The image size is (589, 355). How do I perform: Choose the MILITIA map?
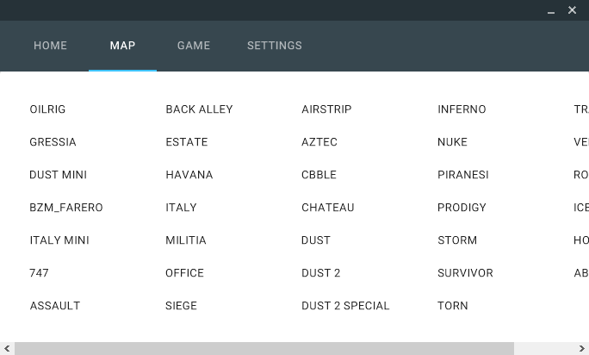click(x=186, y=240)
